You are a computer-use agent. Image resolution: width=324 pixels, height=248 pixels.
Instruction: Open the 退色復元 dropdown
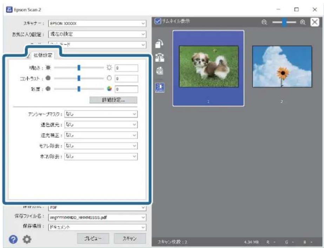coord(101,124)
